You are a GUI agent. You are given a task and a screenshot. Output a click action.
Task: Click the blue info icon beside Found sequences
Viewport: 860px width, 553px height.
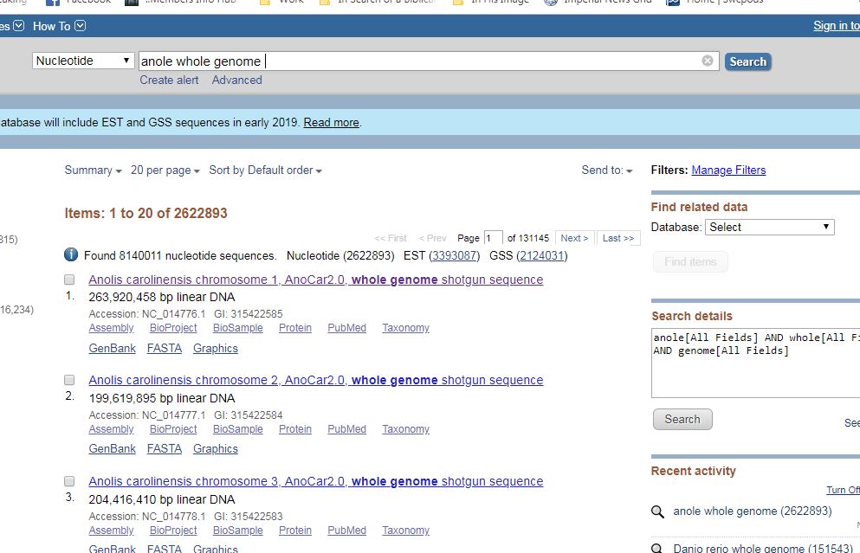pyautogui.click(x=71, y=255)
